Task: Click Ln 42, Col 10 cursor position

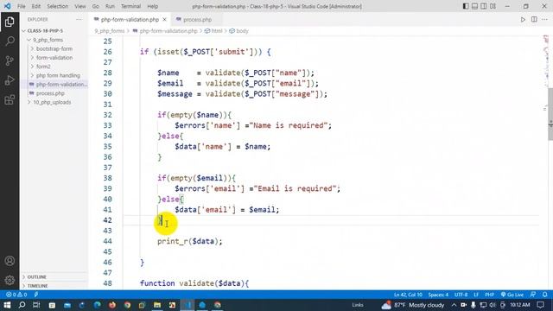Action: (408, 295)
